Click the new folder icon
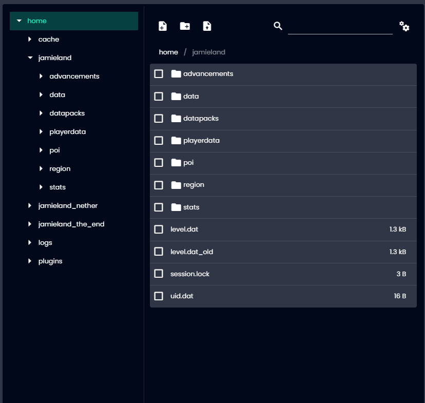This screenshot has height=403, width=425. pyautogui.click(x=185, y=26)
